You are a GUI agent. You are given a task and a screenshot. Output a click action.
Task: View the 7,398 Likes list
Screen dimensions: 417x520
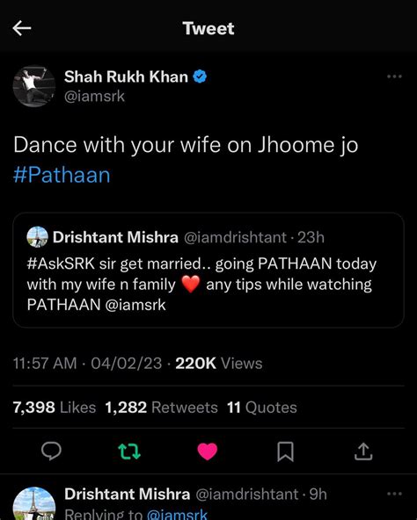(x=55, y=408)
